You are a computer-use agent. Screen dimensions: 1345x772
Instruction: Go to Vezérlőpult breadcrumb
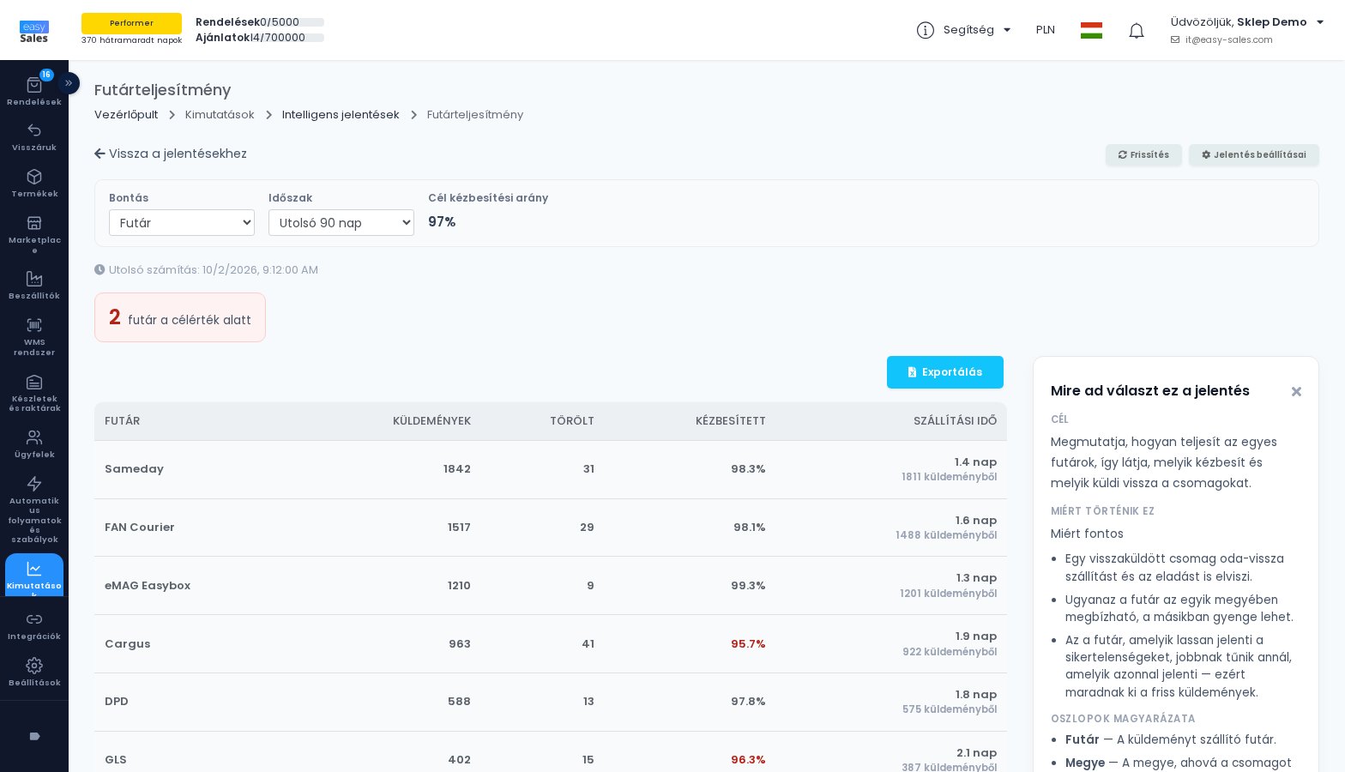pyautogui.click(x=126, y=115)
